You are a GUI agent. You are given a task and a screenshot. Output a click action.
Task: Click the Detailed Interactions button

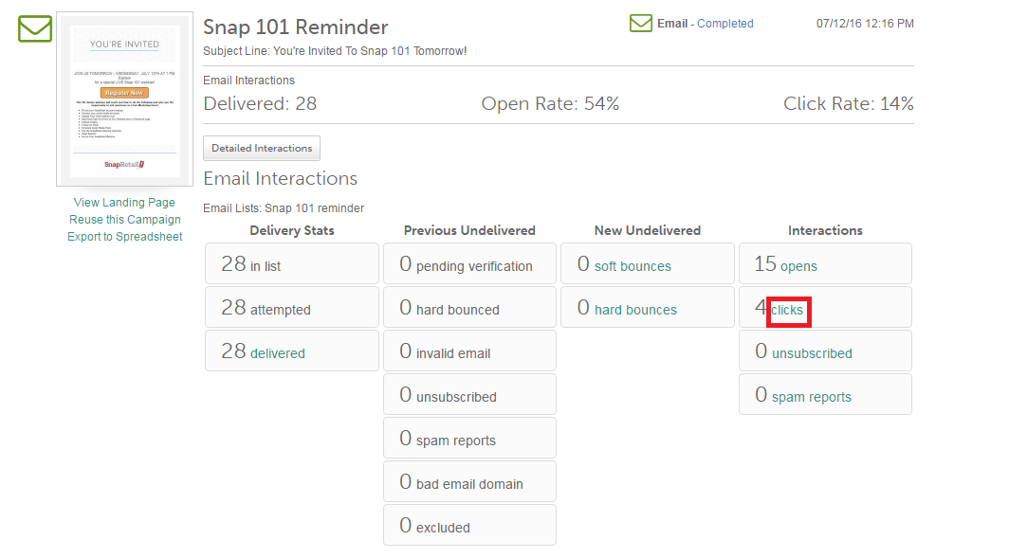point(262,149)
